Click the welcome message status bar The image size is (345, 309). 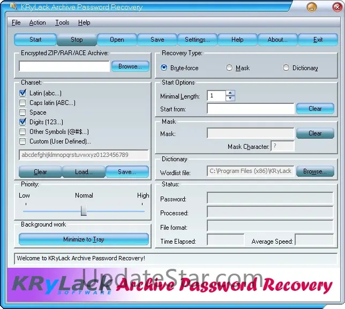pos(176,259)
